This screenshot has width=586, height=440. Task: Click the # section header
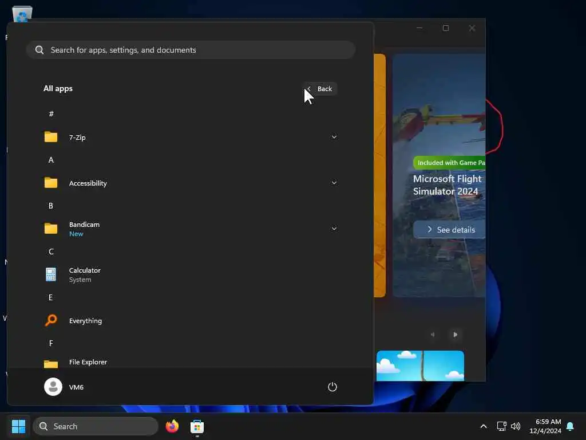[x=51, y=114]
